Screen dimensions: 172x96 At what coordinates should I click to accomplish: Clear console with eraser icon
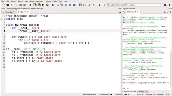(168, 12)
